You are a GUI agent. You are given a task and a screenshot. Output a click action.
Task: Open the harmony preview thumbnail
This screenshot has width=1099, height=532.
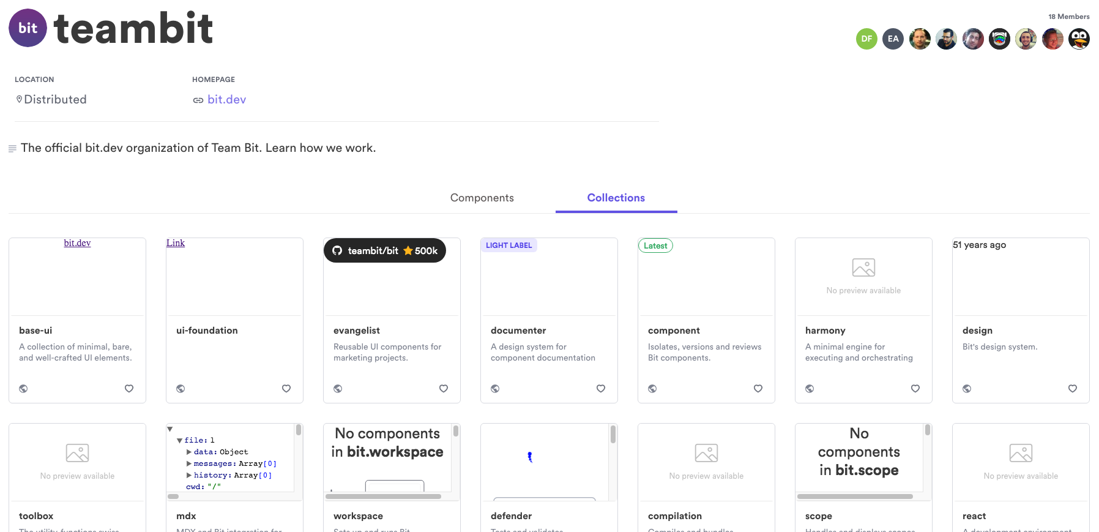coord(863,277)
